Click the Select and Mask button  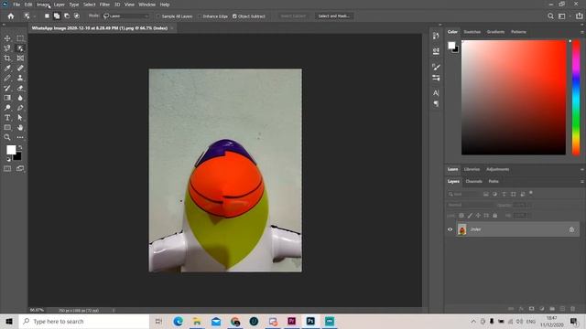[333, 16]
